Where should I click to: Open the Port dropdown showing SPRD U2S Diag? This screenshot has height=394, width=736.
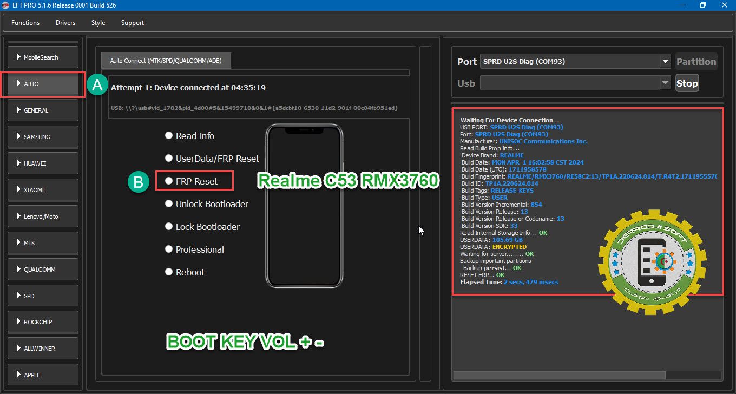[x=576, y=62]
